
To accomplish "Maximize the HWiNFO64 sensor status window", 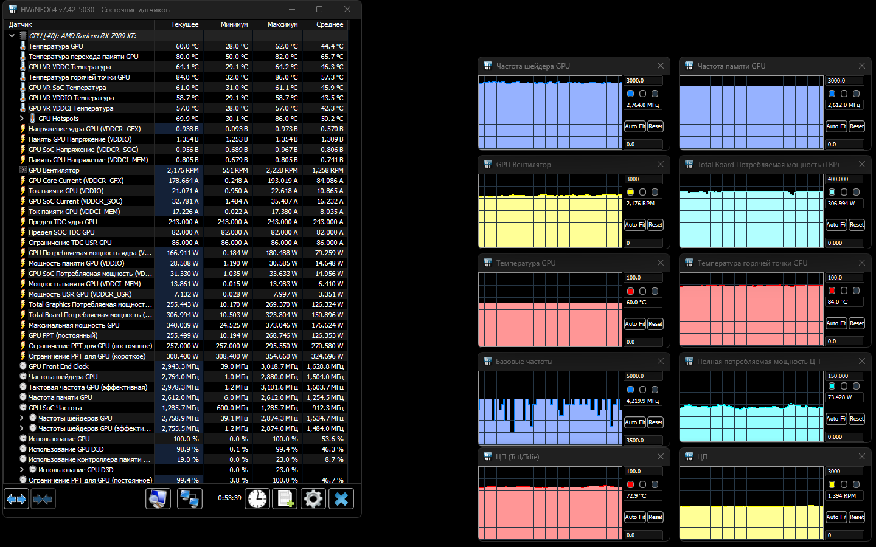I will (x=319, y=9).
